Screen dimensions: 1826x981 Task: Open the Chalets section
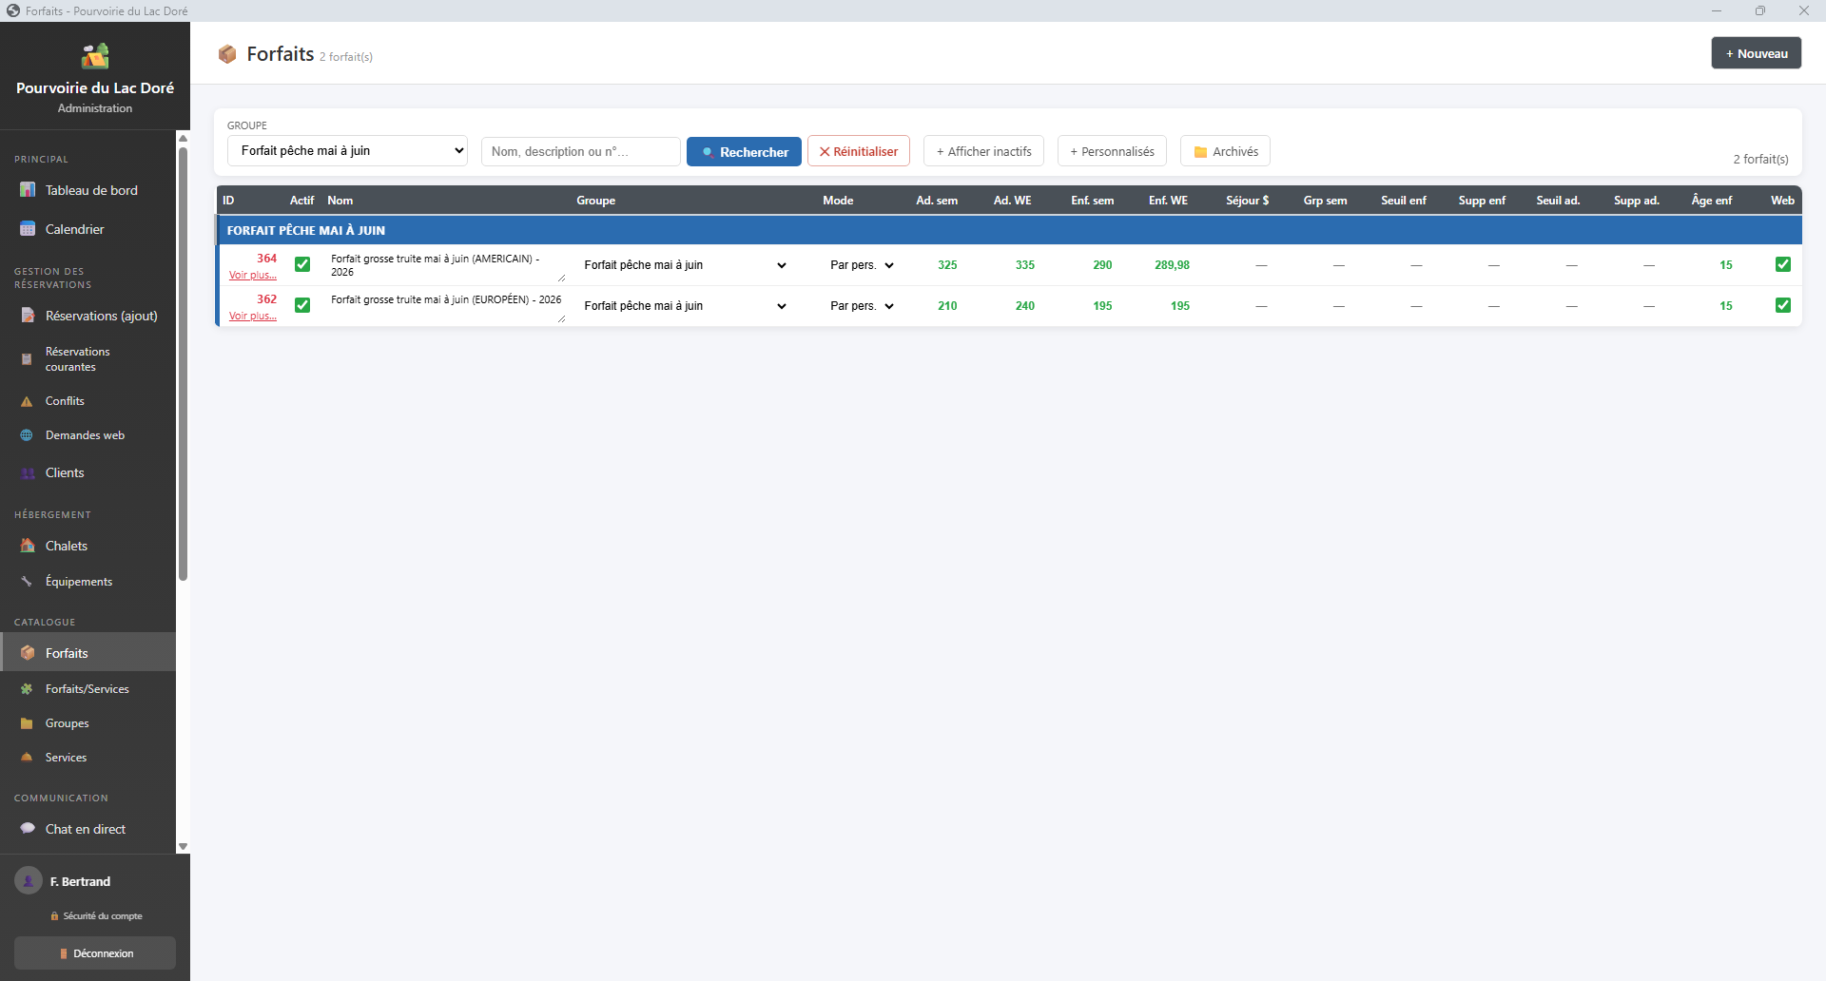[87, 546]
